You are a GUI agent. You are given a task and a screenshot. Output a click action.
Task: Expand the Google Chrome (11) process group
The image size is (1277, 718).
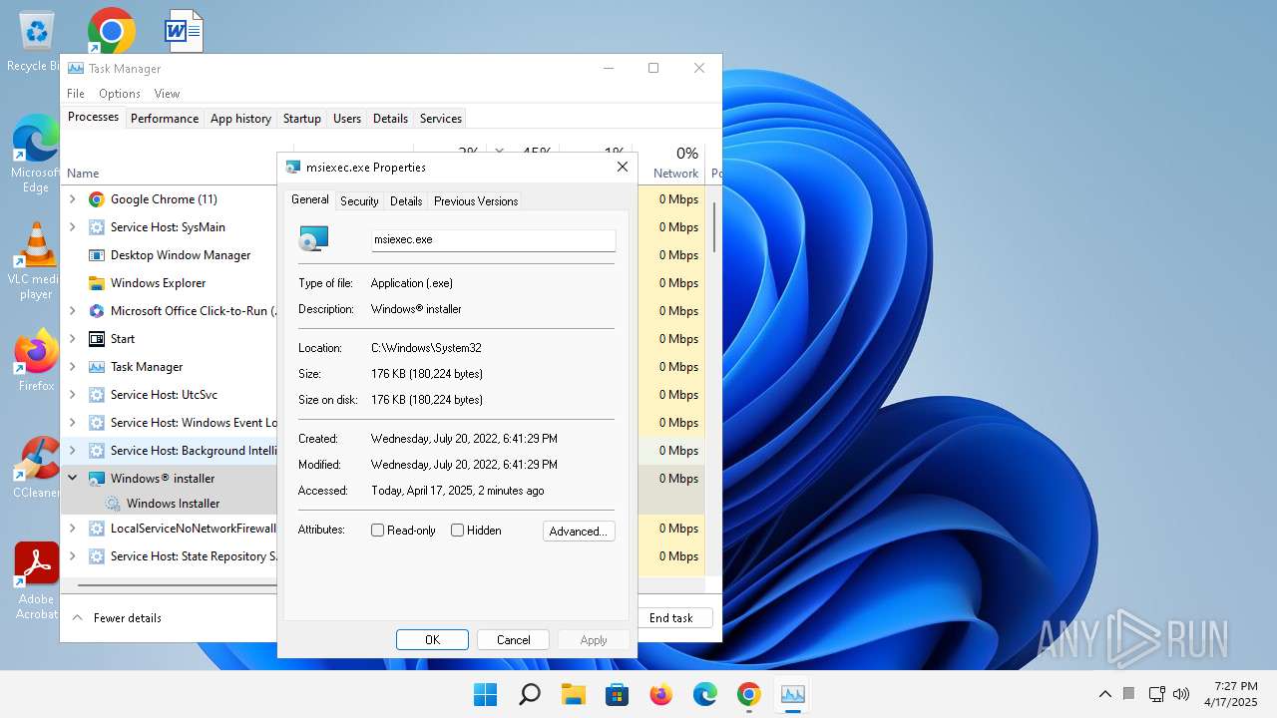(73, 199)
